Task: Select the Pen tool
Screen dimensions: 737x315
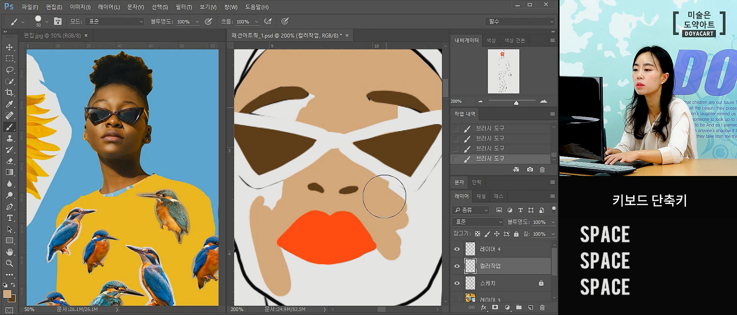Action: pyautogui.click(x=9, y=207)
